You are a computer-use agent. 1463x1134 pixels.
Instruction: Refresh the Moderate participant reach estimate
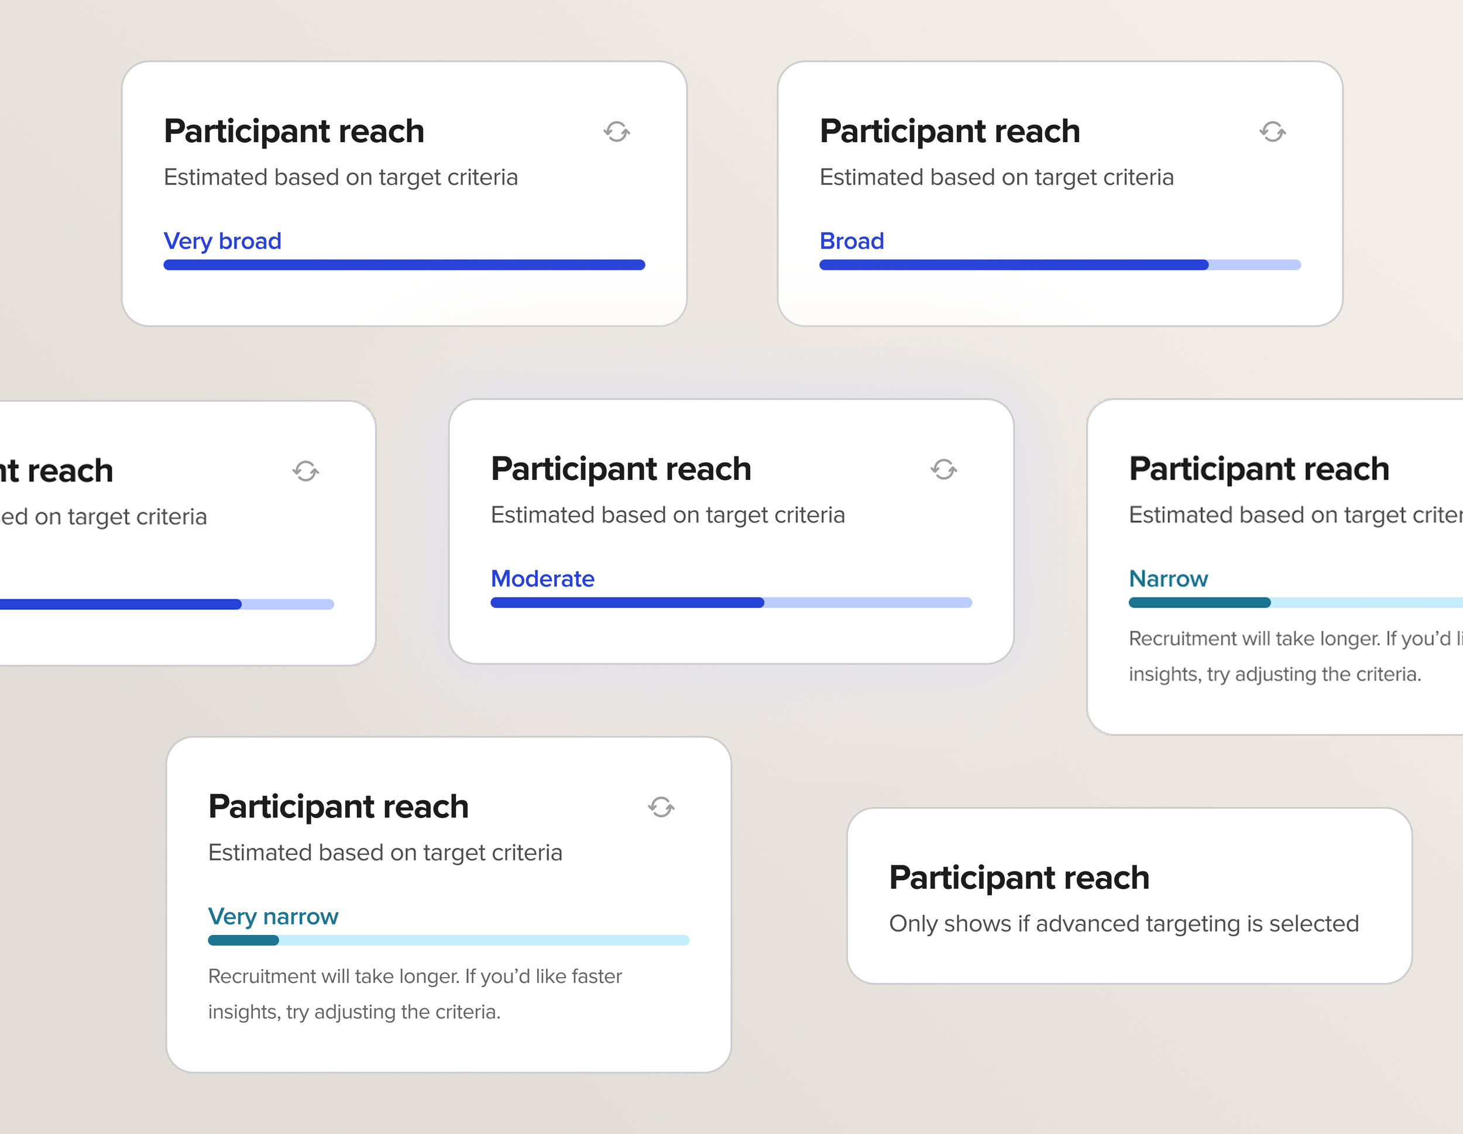click(x=944, y=469)
